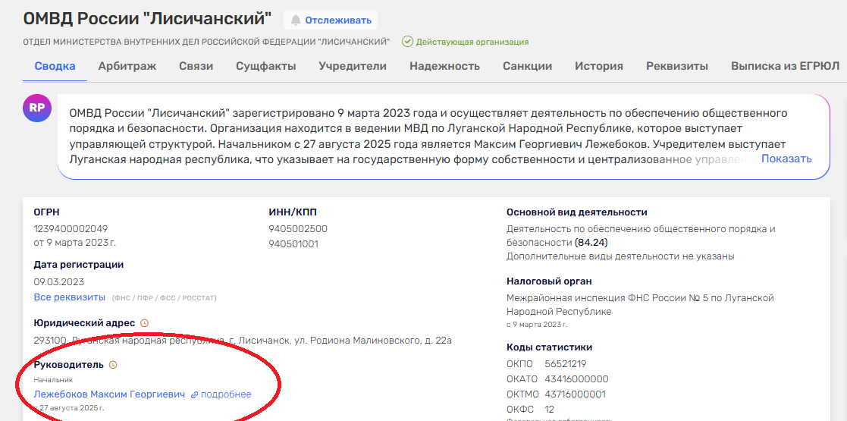Select the Учредители tab

click(x=353, y=66)
